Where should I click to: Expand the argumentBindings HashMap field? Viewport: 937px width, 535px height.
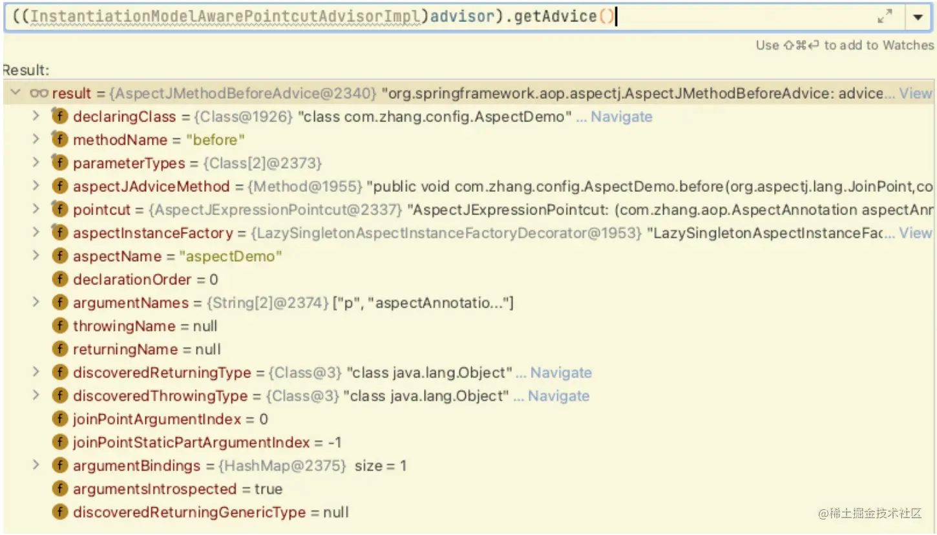(36, 465)
